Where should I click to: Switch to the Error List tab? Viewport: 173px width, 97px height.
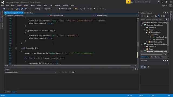coord(8,92)
